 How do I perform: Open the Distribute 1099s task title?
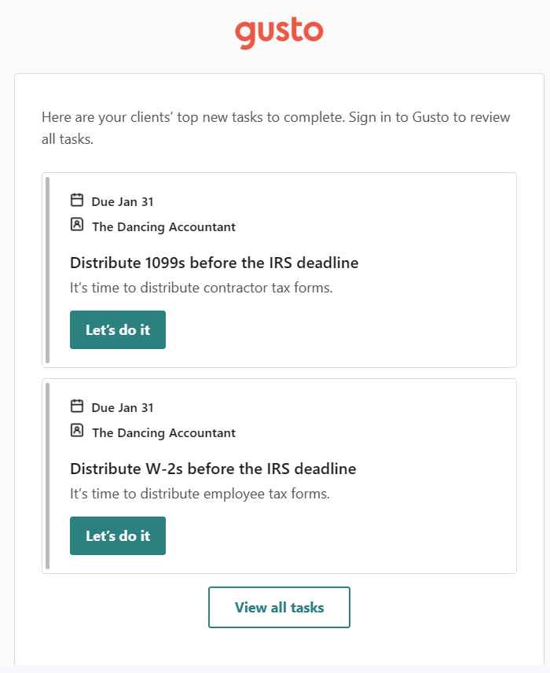click(214, 263)
